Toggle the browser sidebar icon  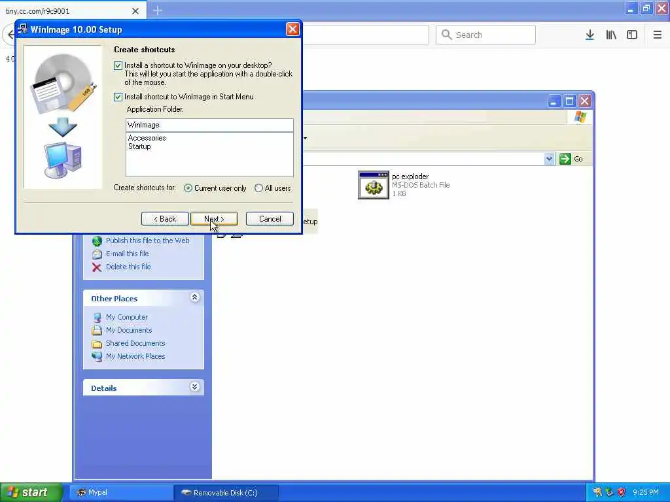coord(632,35)
